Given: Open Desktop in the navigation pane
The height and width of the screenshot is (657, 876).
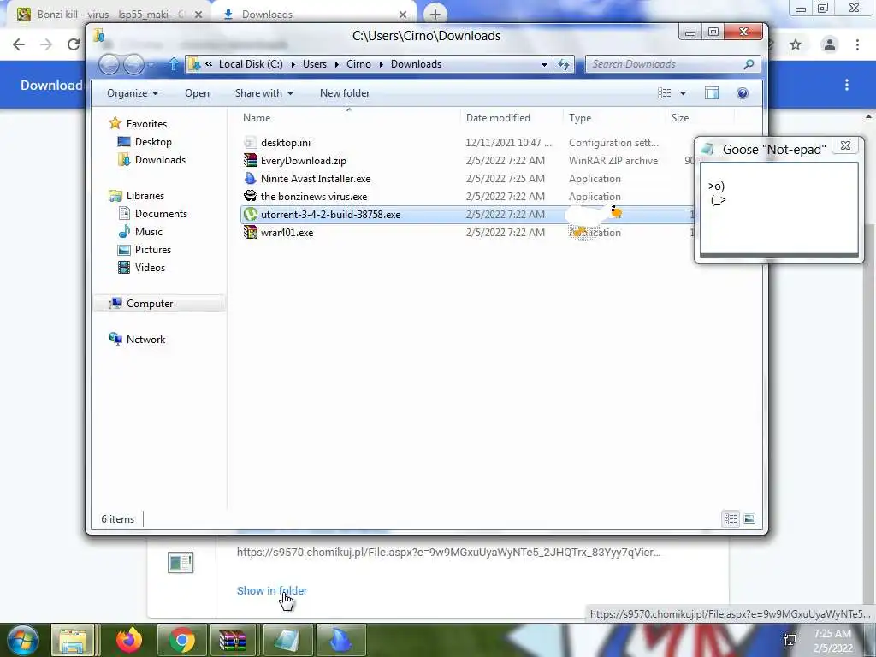Looking at the screenshot, I should pos(153,142).
